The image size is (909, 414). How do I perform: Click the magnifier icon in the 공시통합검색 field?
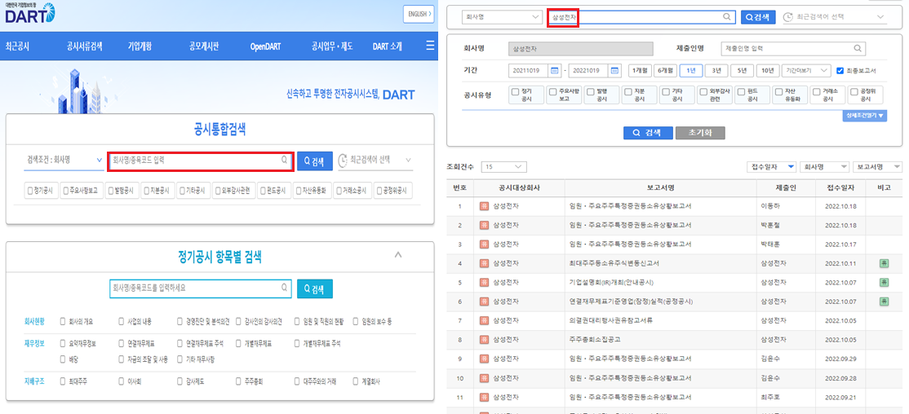pyautogui.click(x=284, y=161)
